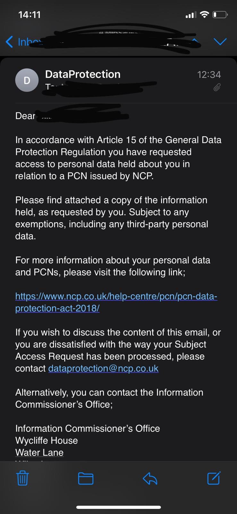Go back to Inbox with back chevron

point(10,42)
